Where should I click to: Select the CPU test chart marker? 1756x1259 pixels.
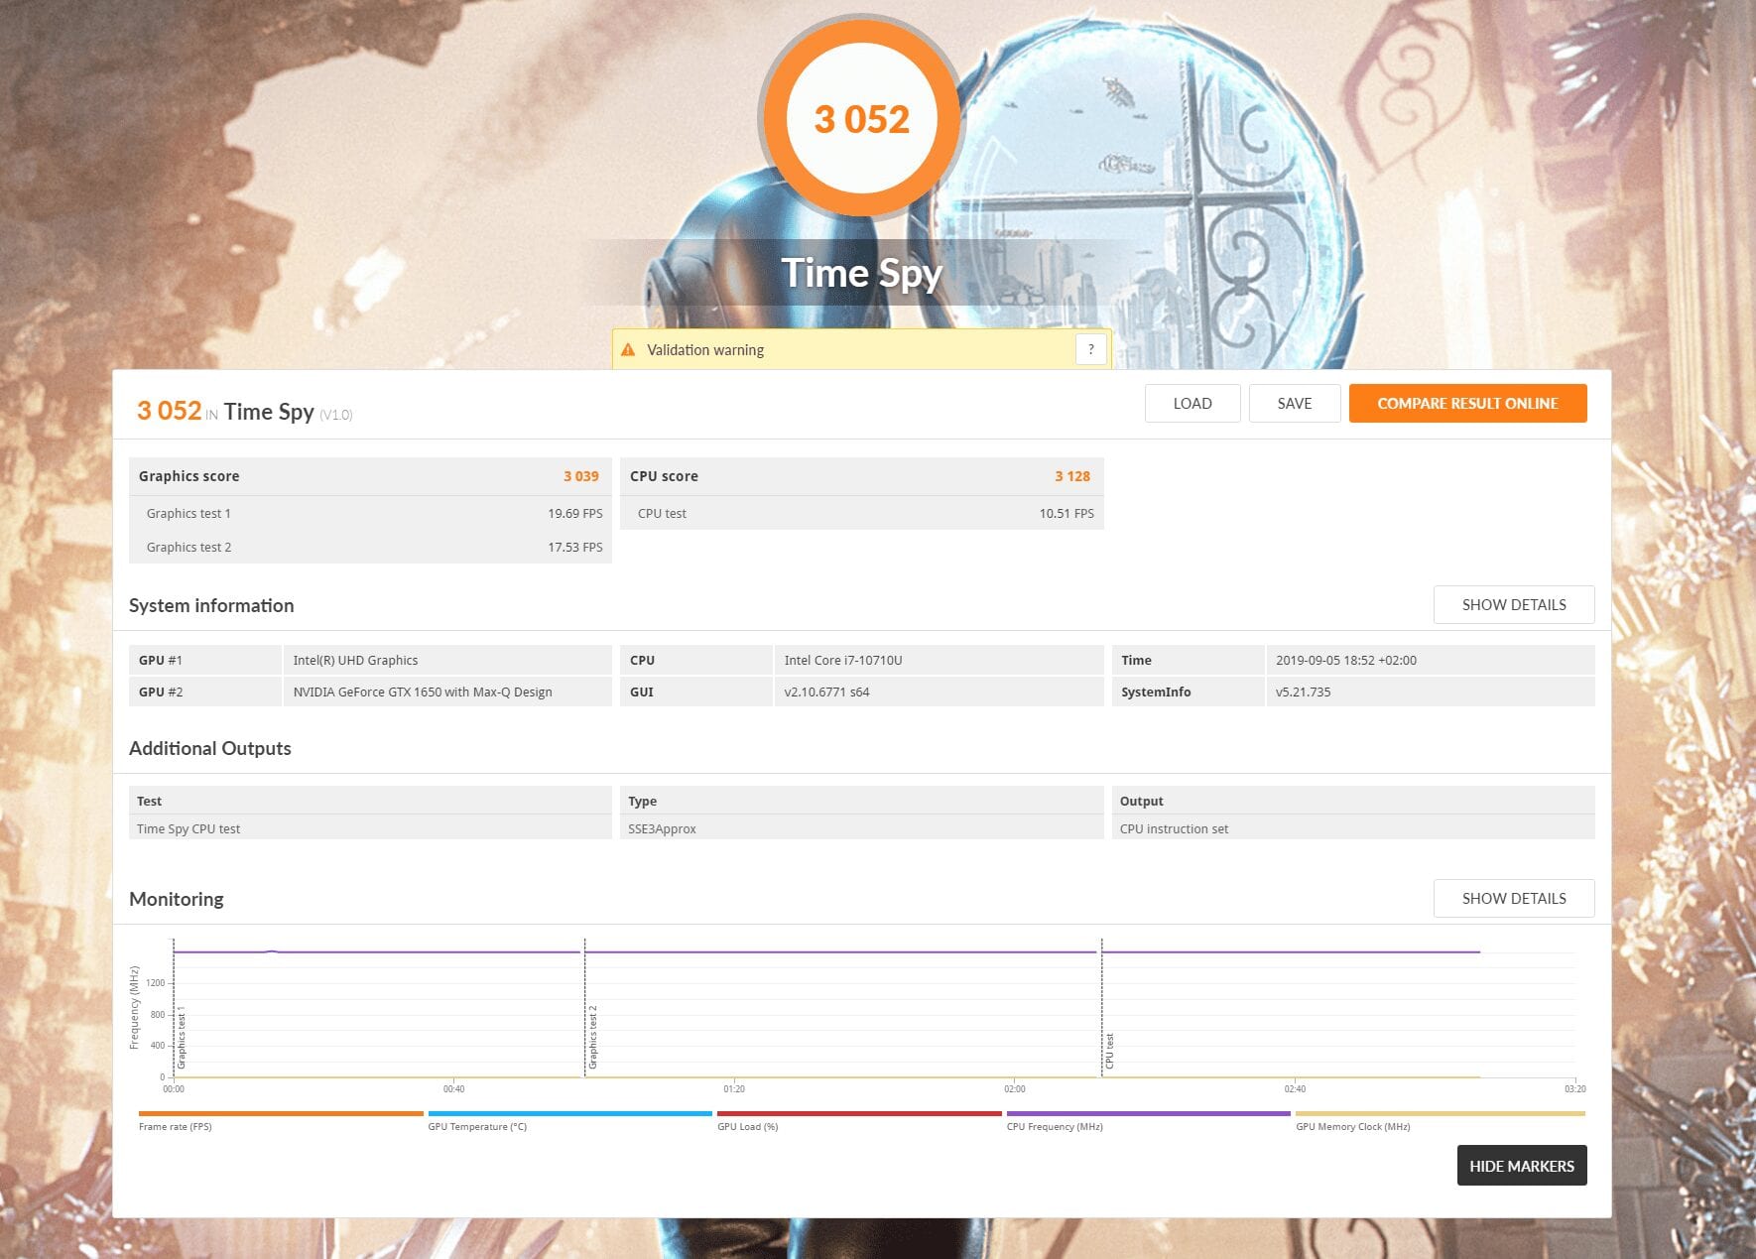(1109, 1051)
